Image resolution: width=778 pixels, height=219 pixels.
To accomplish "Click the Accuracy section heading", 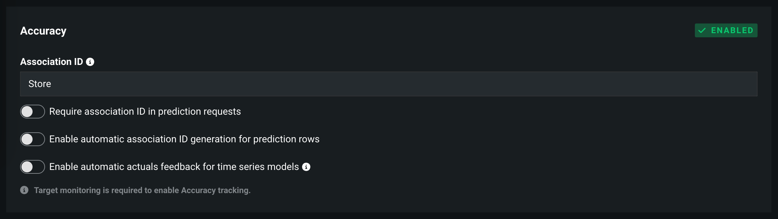I will [x=43, y=31].
